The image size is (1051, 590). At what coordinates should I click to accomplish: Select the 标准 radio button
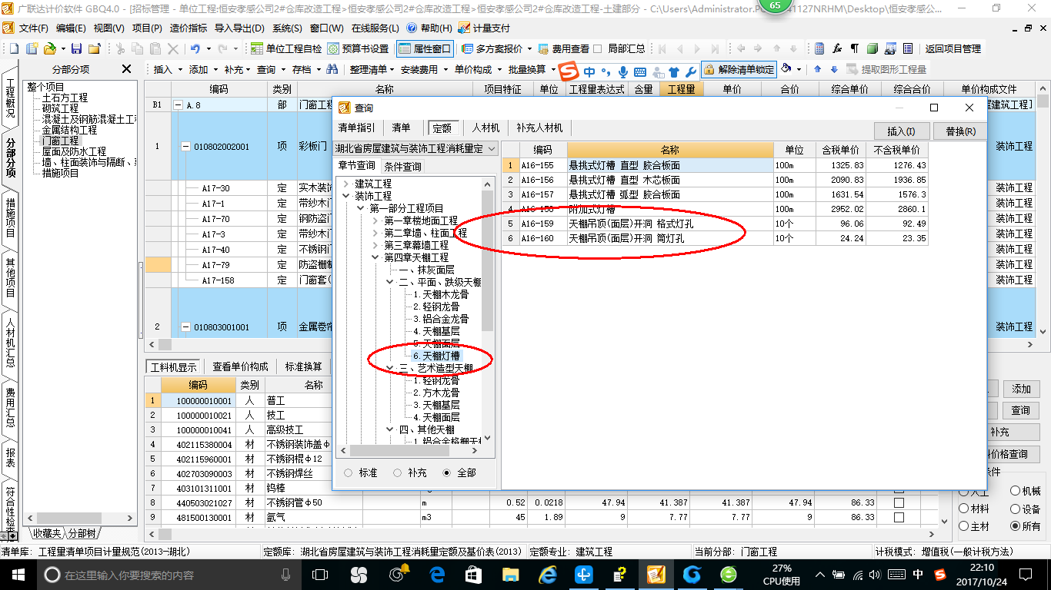click(348, 472)
